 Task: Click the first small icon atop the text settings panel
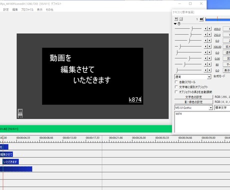176,19
